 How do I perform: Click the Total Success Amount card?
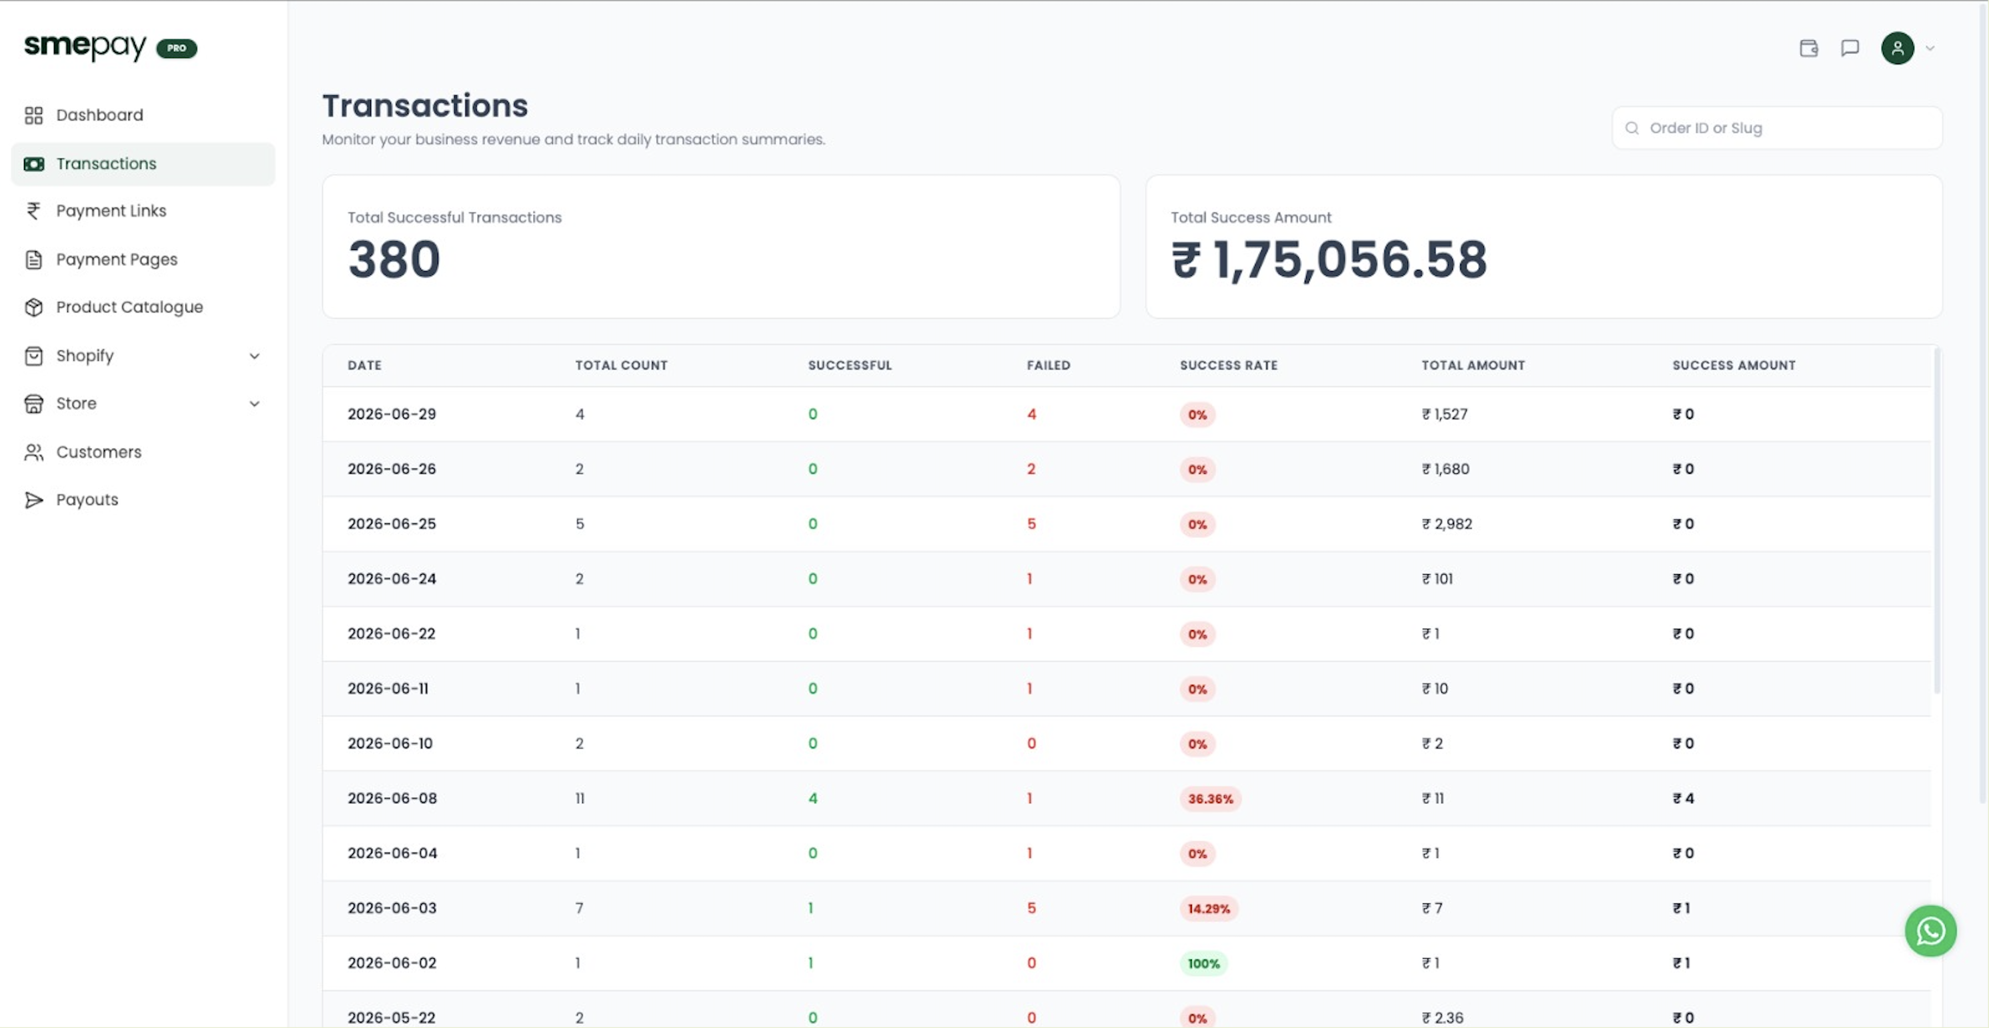1543,246
